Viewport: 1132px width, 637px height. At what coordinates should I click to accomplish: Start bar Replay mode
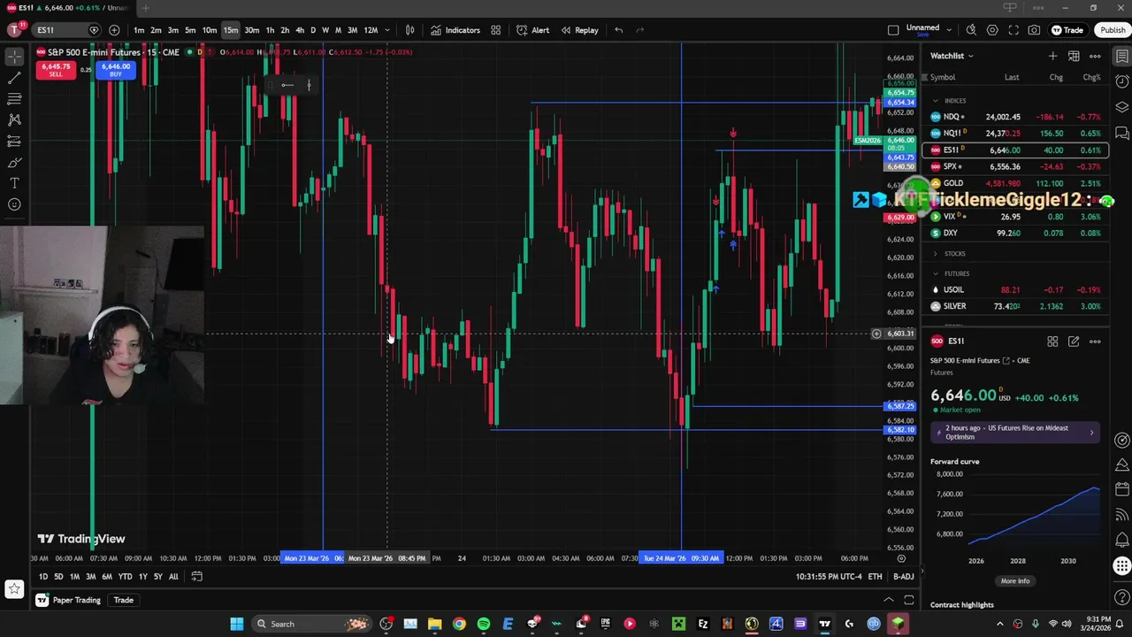(579, 30)
